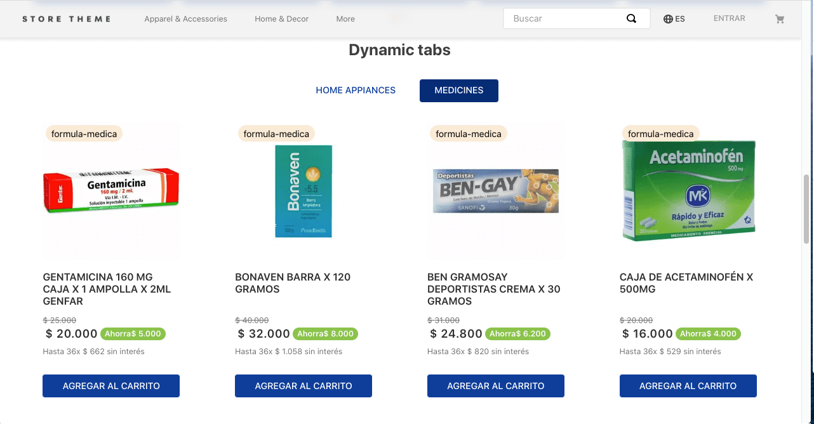This screenshot has height=424, width=814.
Task: Open the Apparel & Accessories menu
Action: coord(185,19)
